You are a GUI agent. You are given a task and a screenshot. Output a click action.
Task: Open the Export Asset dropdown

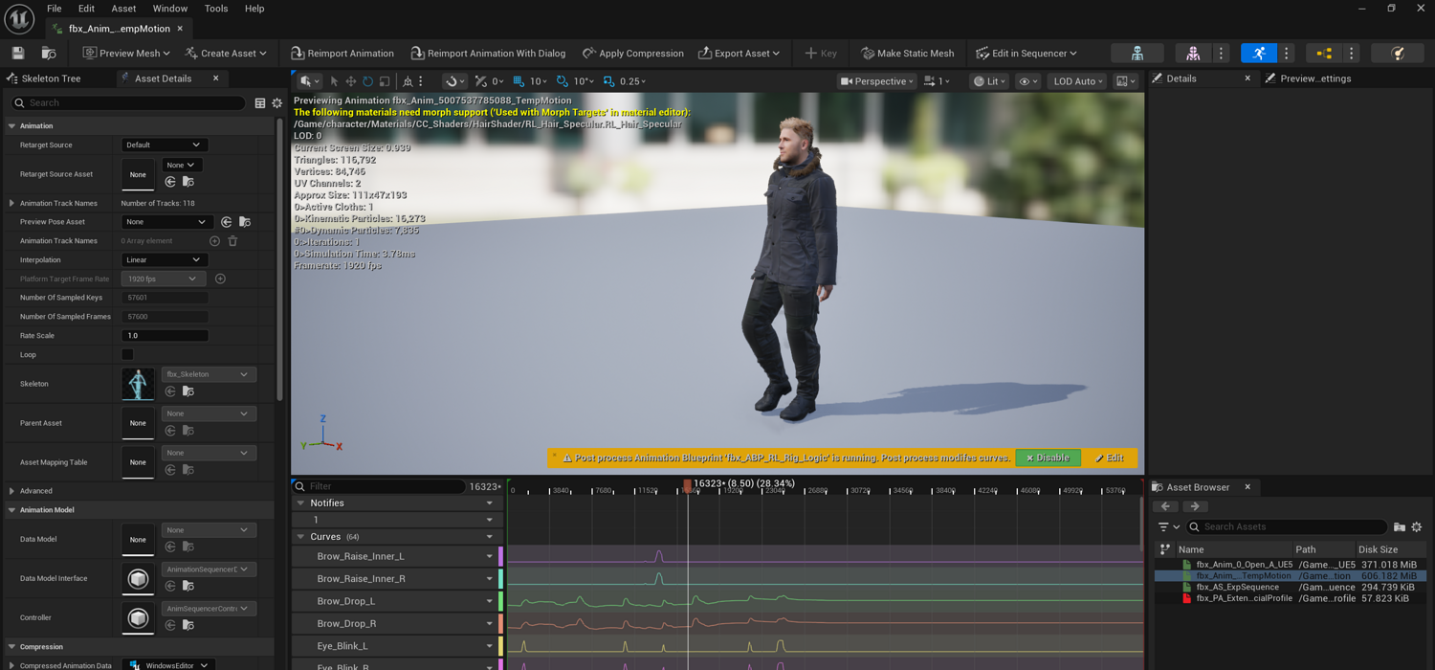[739, 54]
